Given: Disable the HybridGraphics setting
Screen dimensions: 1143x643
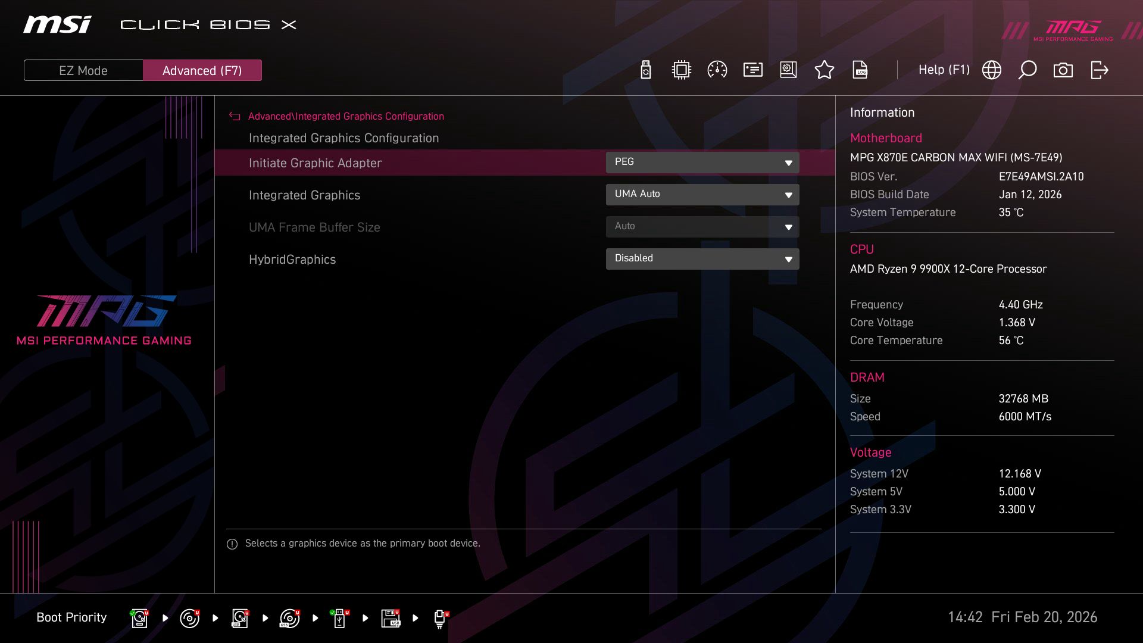Looking at the screenshot, I should point(702,258).
